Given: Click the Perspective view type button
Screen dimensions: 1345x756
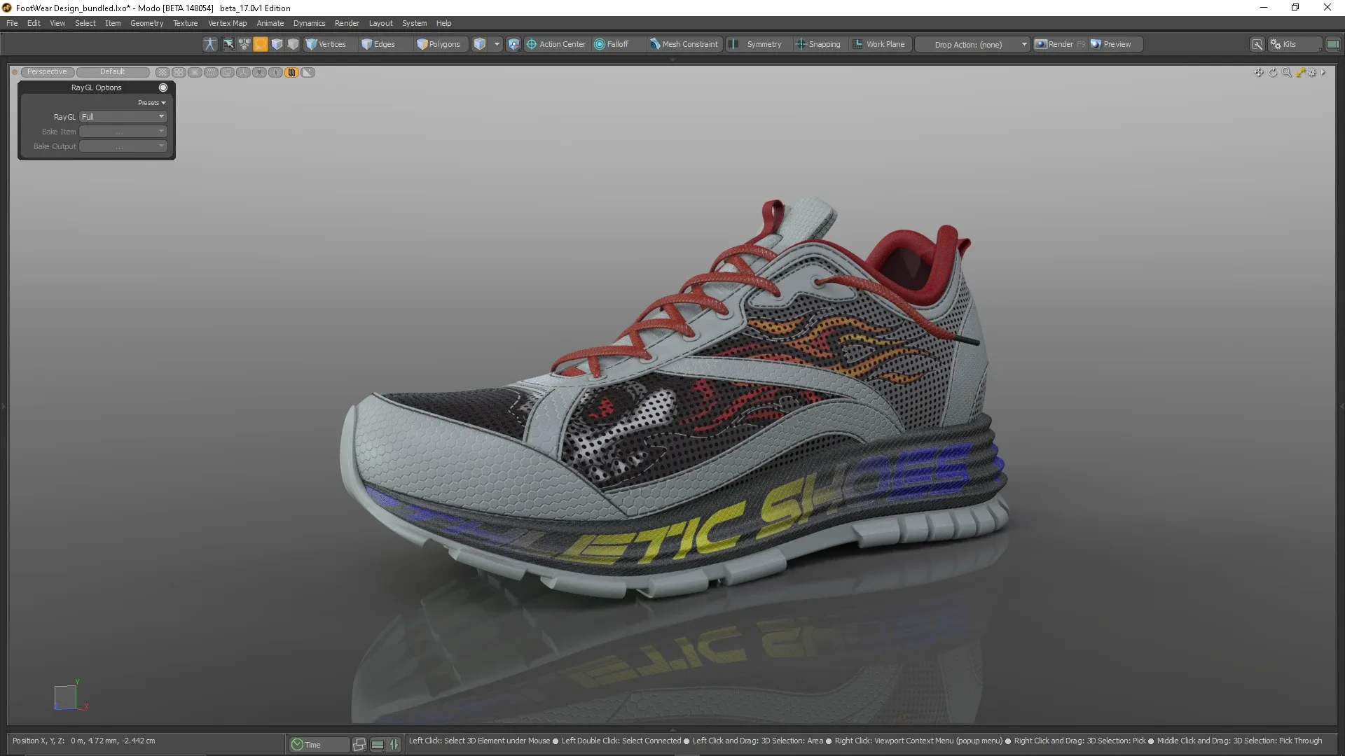Looking at the screenshot, I should (47, 72).
